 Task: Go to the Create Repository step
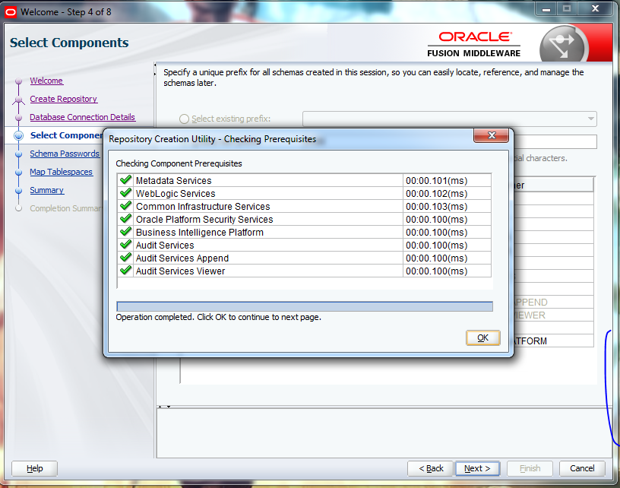click(63, 99)
